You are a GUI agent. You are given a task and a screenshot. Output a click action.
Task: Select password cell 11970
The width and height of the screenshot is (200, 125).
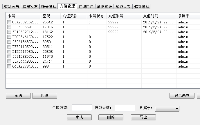click(x=48, y=57)
